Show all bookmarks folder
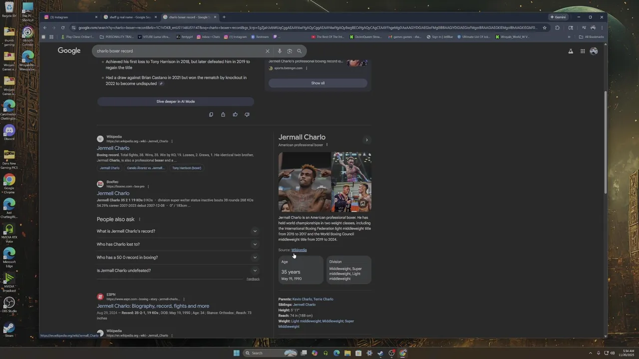Viewport: 639px width, 359px height. pyautogui.click(x=592, y=37)
